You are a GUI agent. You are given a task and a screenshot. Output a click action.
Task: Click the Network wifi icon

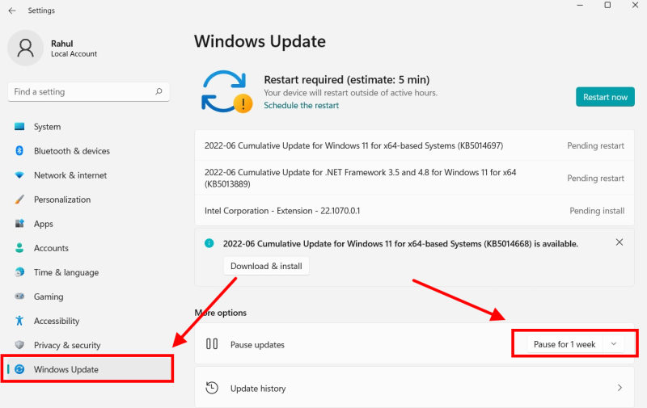tap(19, 175)
